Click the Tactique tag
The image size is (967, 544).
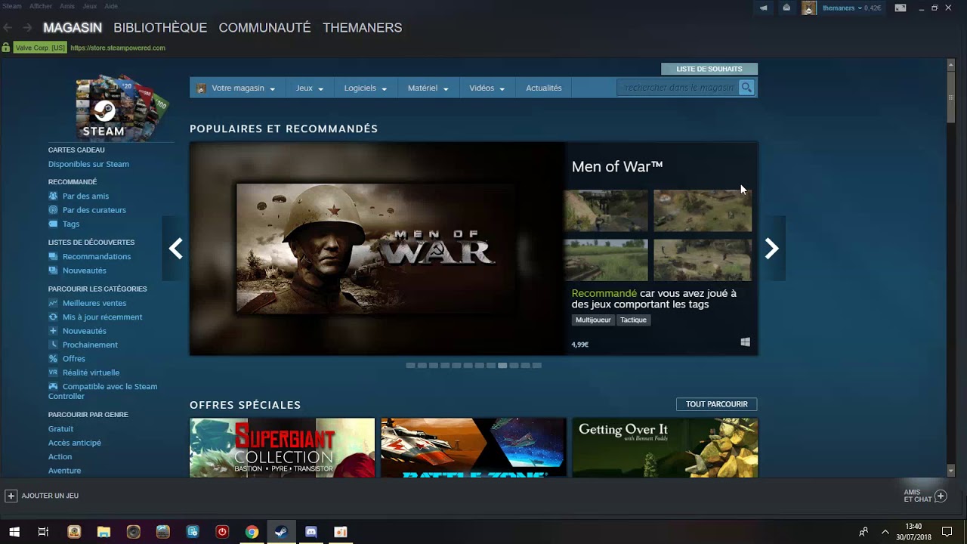[x=633, y=320]
